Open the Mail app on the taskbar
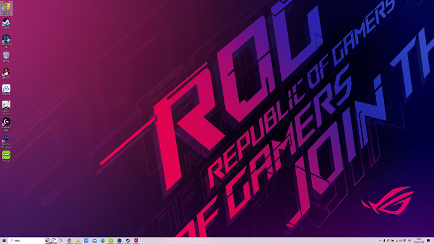The width and height of the screenshot is (434, 244). click(x=95, y=241)
